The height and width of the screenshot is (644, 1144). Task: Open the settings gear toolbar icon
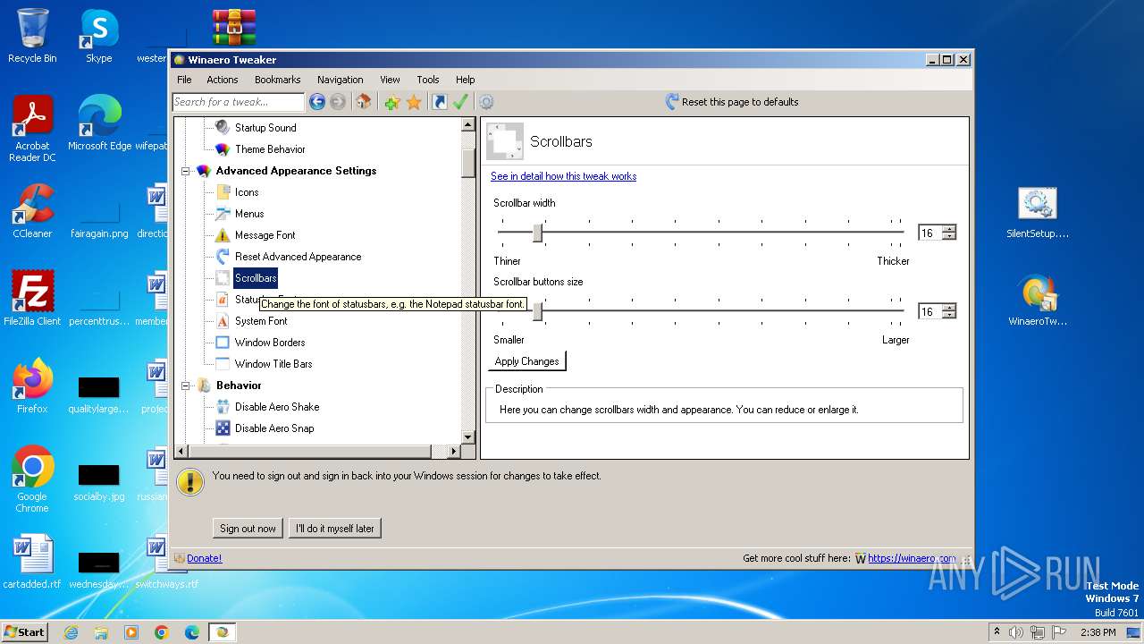pyautogui.click(x=487, y=102)
